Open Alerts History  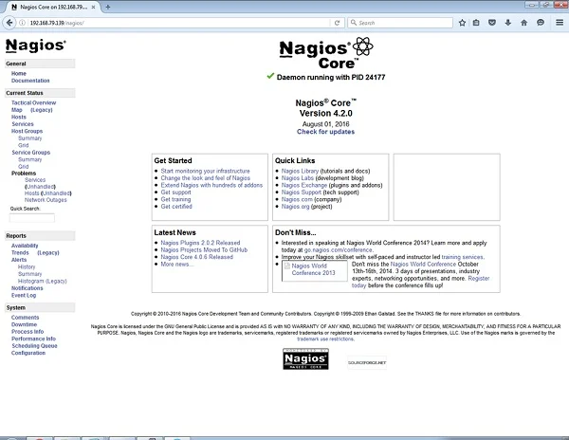click(x=27, y=266)
